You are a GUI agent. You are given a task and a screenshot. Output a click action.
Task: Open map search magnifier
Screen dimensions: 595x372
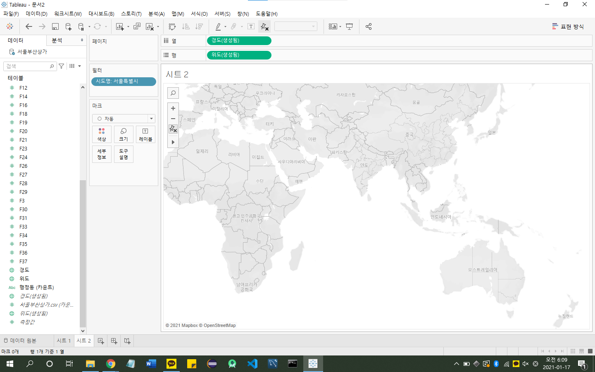(173, 93)
